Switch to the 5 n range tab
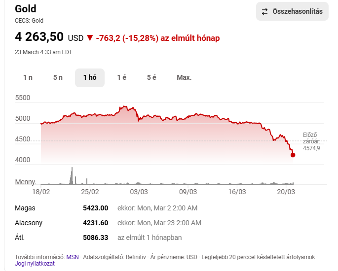The height and width of the screenshot is (271, 338). pyautogui.click(x=58, y=77)
